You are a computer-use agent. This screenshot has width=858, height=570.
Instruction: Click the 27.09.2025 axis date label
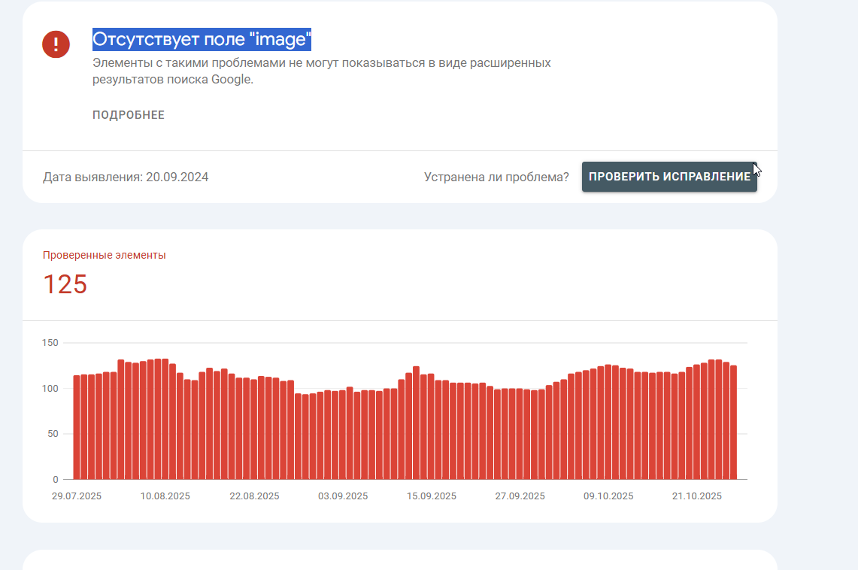(520, 496)
